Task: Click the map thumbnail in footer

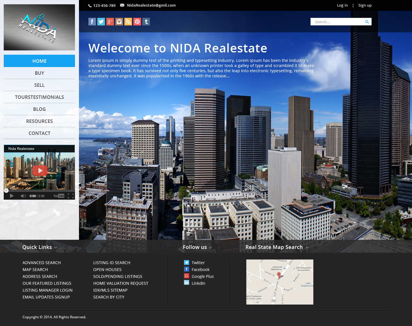Action: (x=280, y=282)
